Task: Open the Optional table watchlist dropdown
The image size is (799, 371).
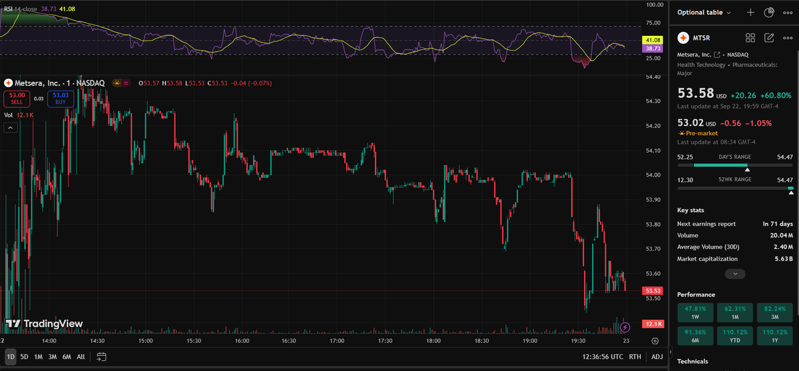Action: (x=704, y=13)
